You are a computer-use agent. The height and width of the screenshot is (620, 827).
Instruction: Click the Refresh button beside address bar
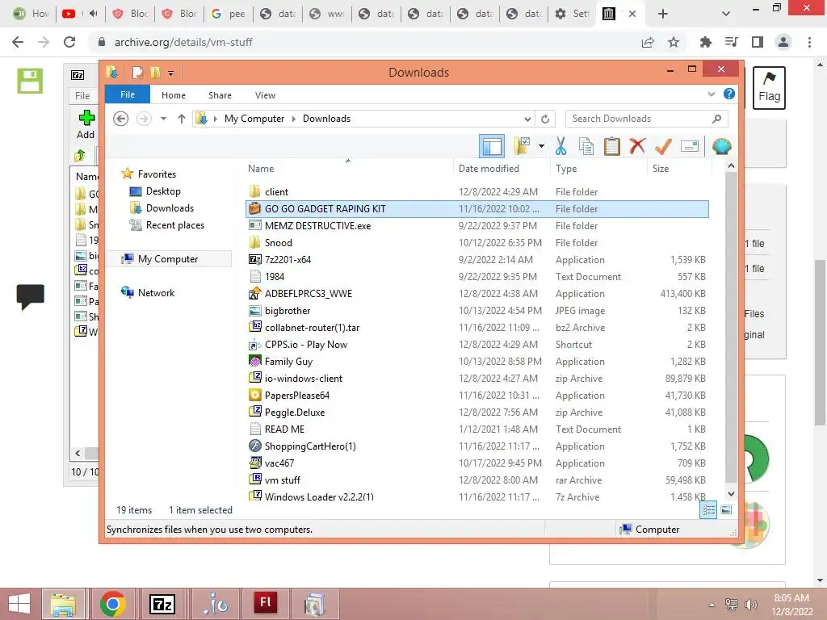pyautogui.click(x=545, y=119)
